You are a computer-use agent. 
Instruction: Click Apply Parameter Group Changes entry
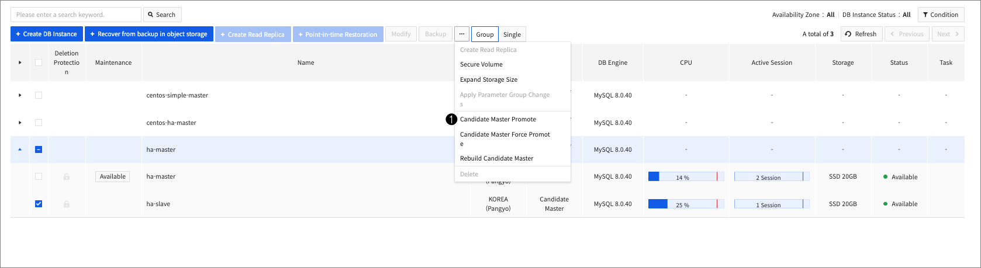pos(505,99)
